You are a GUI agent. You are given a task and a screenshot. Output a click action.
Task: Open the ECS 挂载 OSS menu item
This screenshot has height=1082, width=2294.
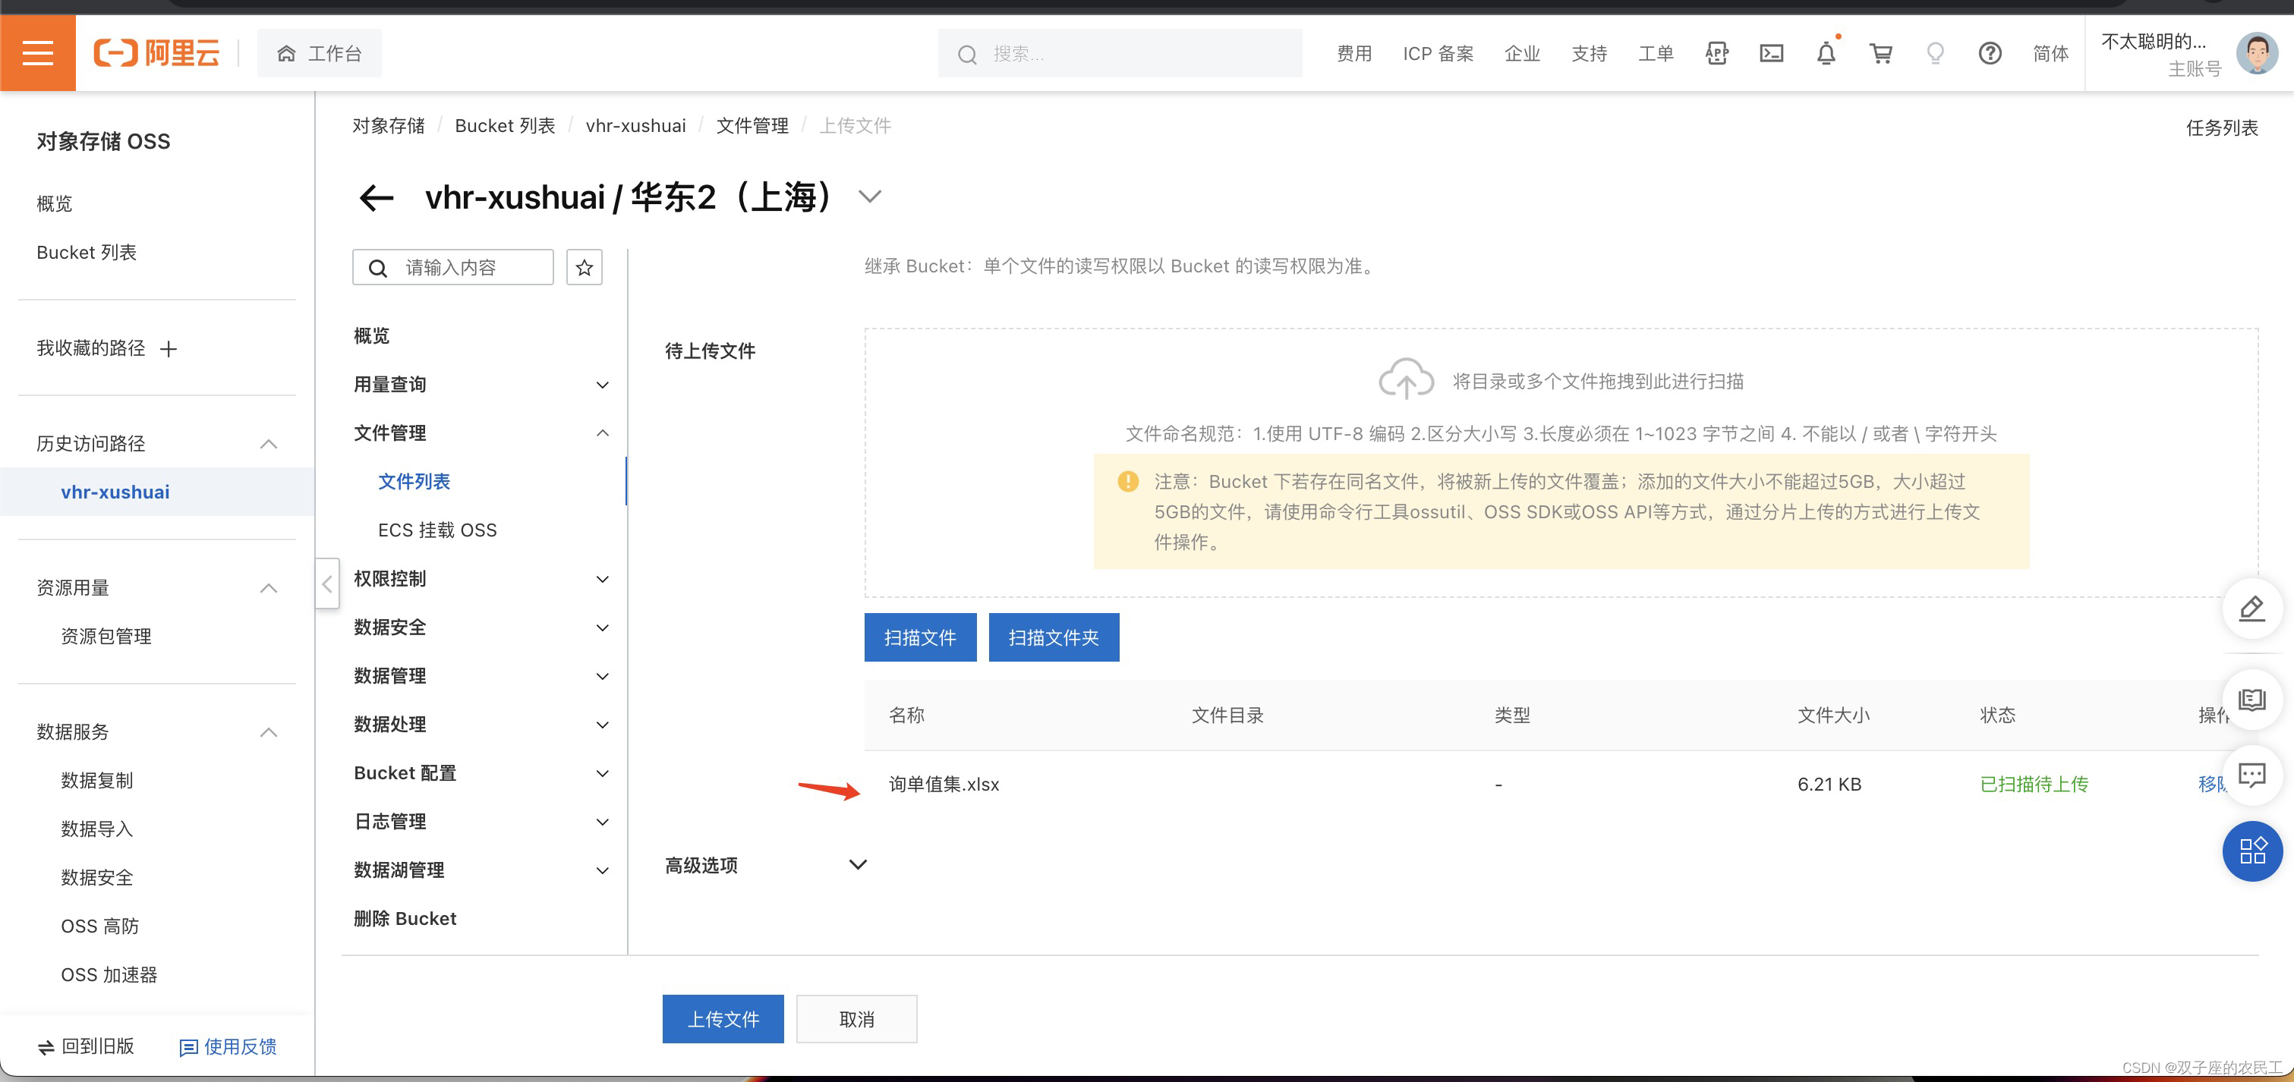point(437,529)
